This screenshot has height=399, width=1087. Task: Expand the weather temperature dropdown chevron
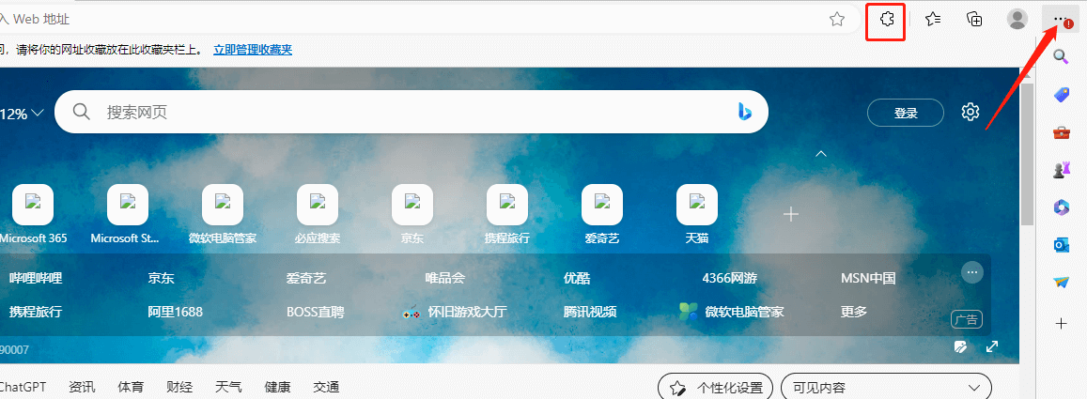38,114
